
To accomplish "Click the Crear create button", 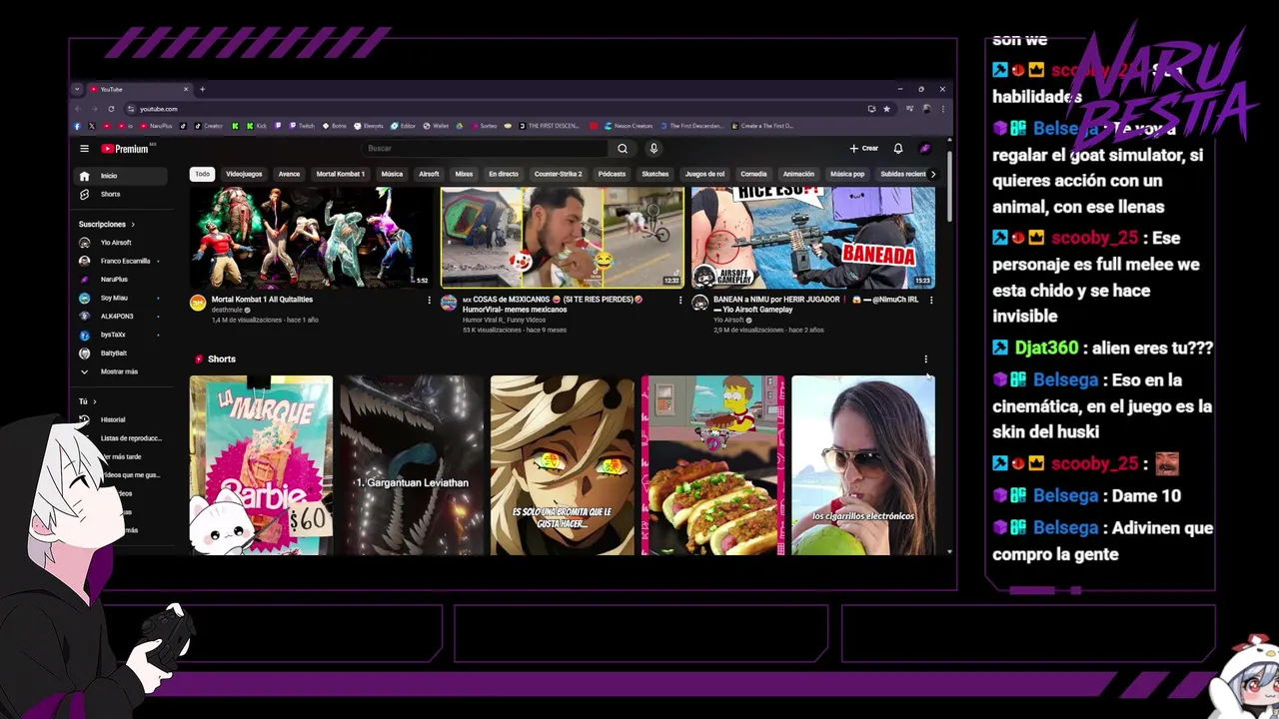I will 863,149.
